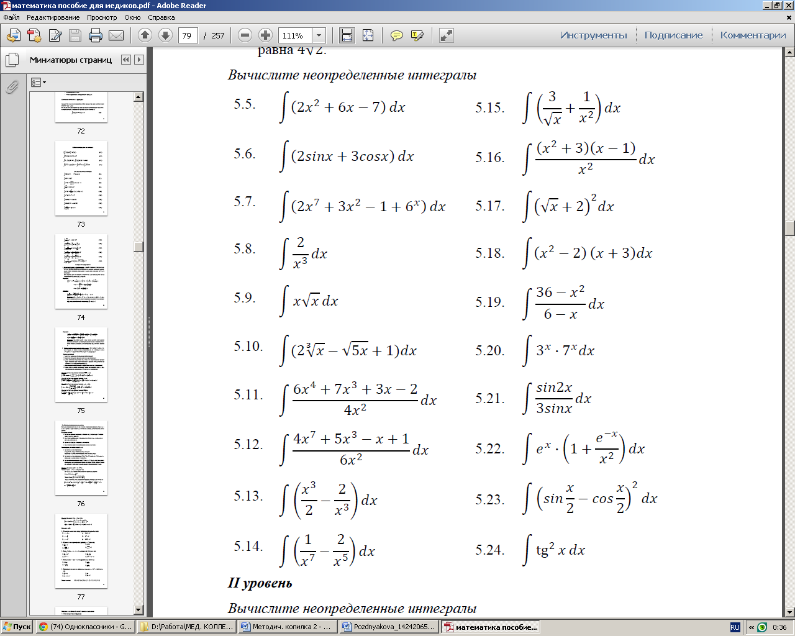795x636 pixels.
Task: Click the Open file toolbar icon
Action: pyautogui.click(x=13, y=35)
